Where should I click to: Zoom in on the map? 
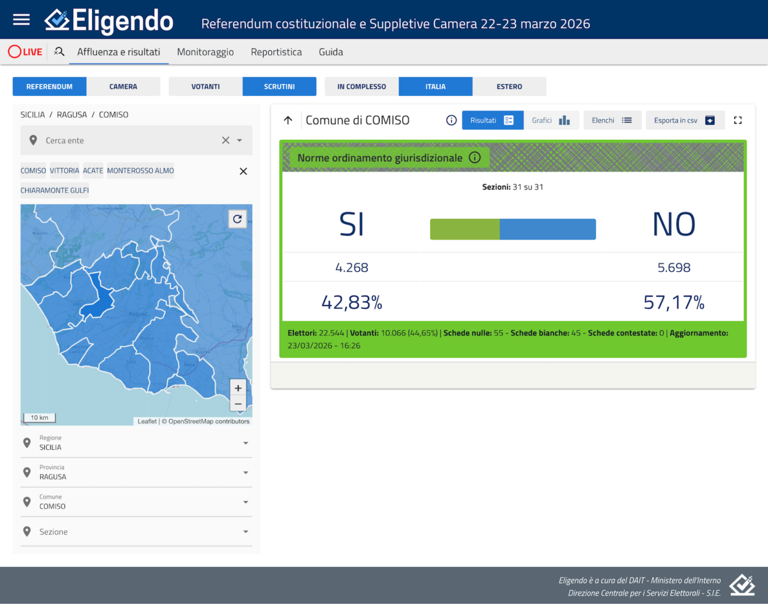click(x=238, y=388)
